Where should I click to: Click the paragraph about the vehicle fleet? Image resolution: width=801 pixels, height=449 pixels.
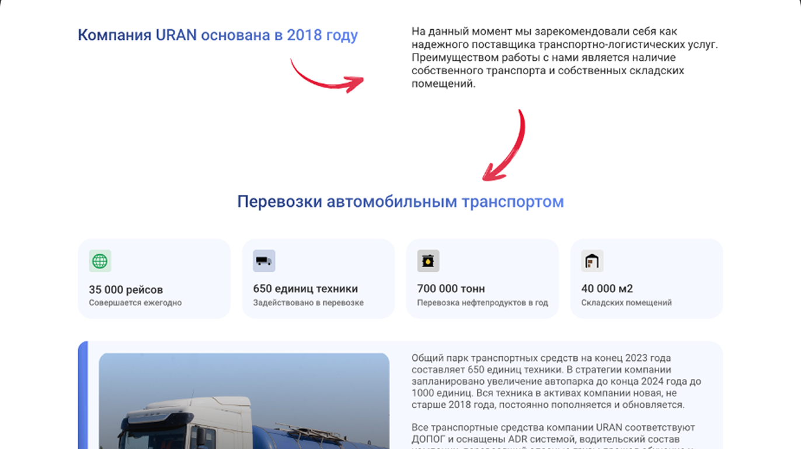coord(556,381)
